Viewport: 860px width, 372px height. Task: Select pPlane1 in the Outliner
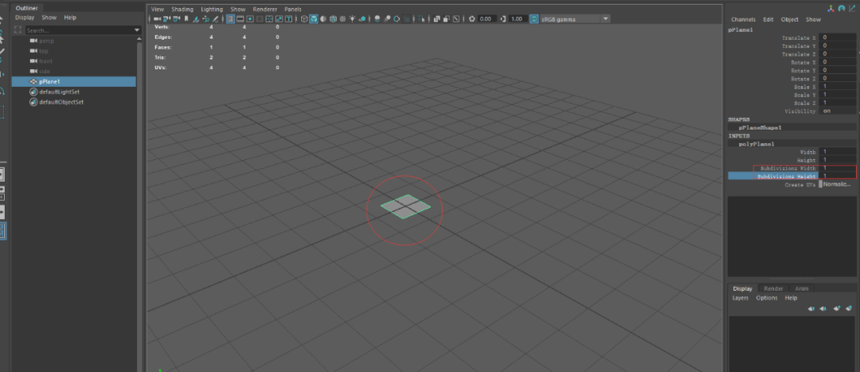(74, 81)
